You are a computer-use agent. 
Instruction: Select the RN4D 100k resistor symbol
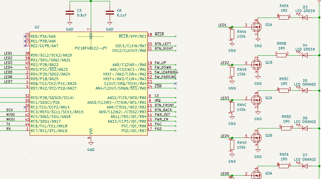pos(231,145)
